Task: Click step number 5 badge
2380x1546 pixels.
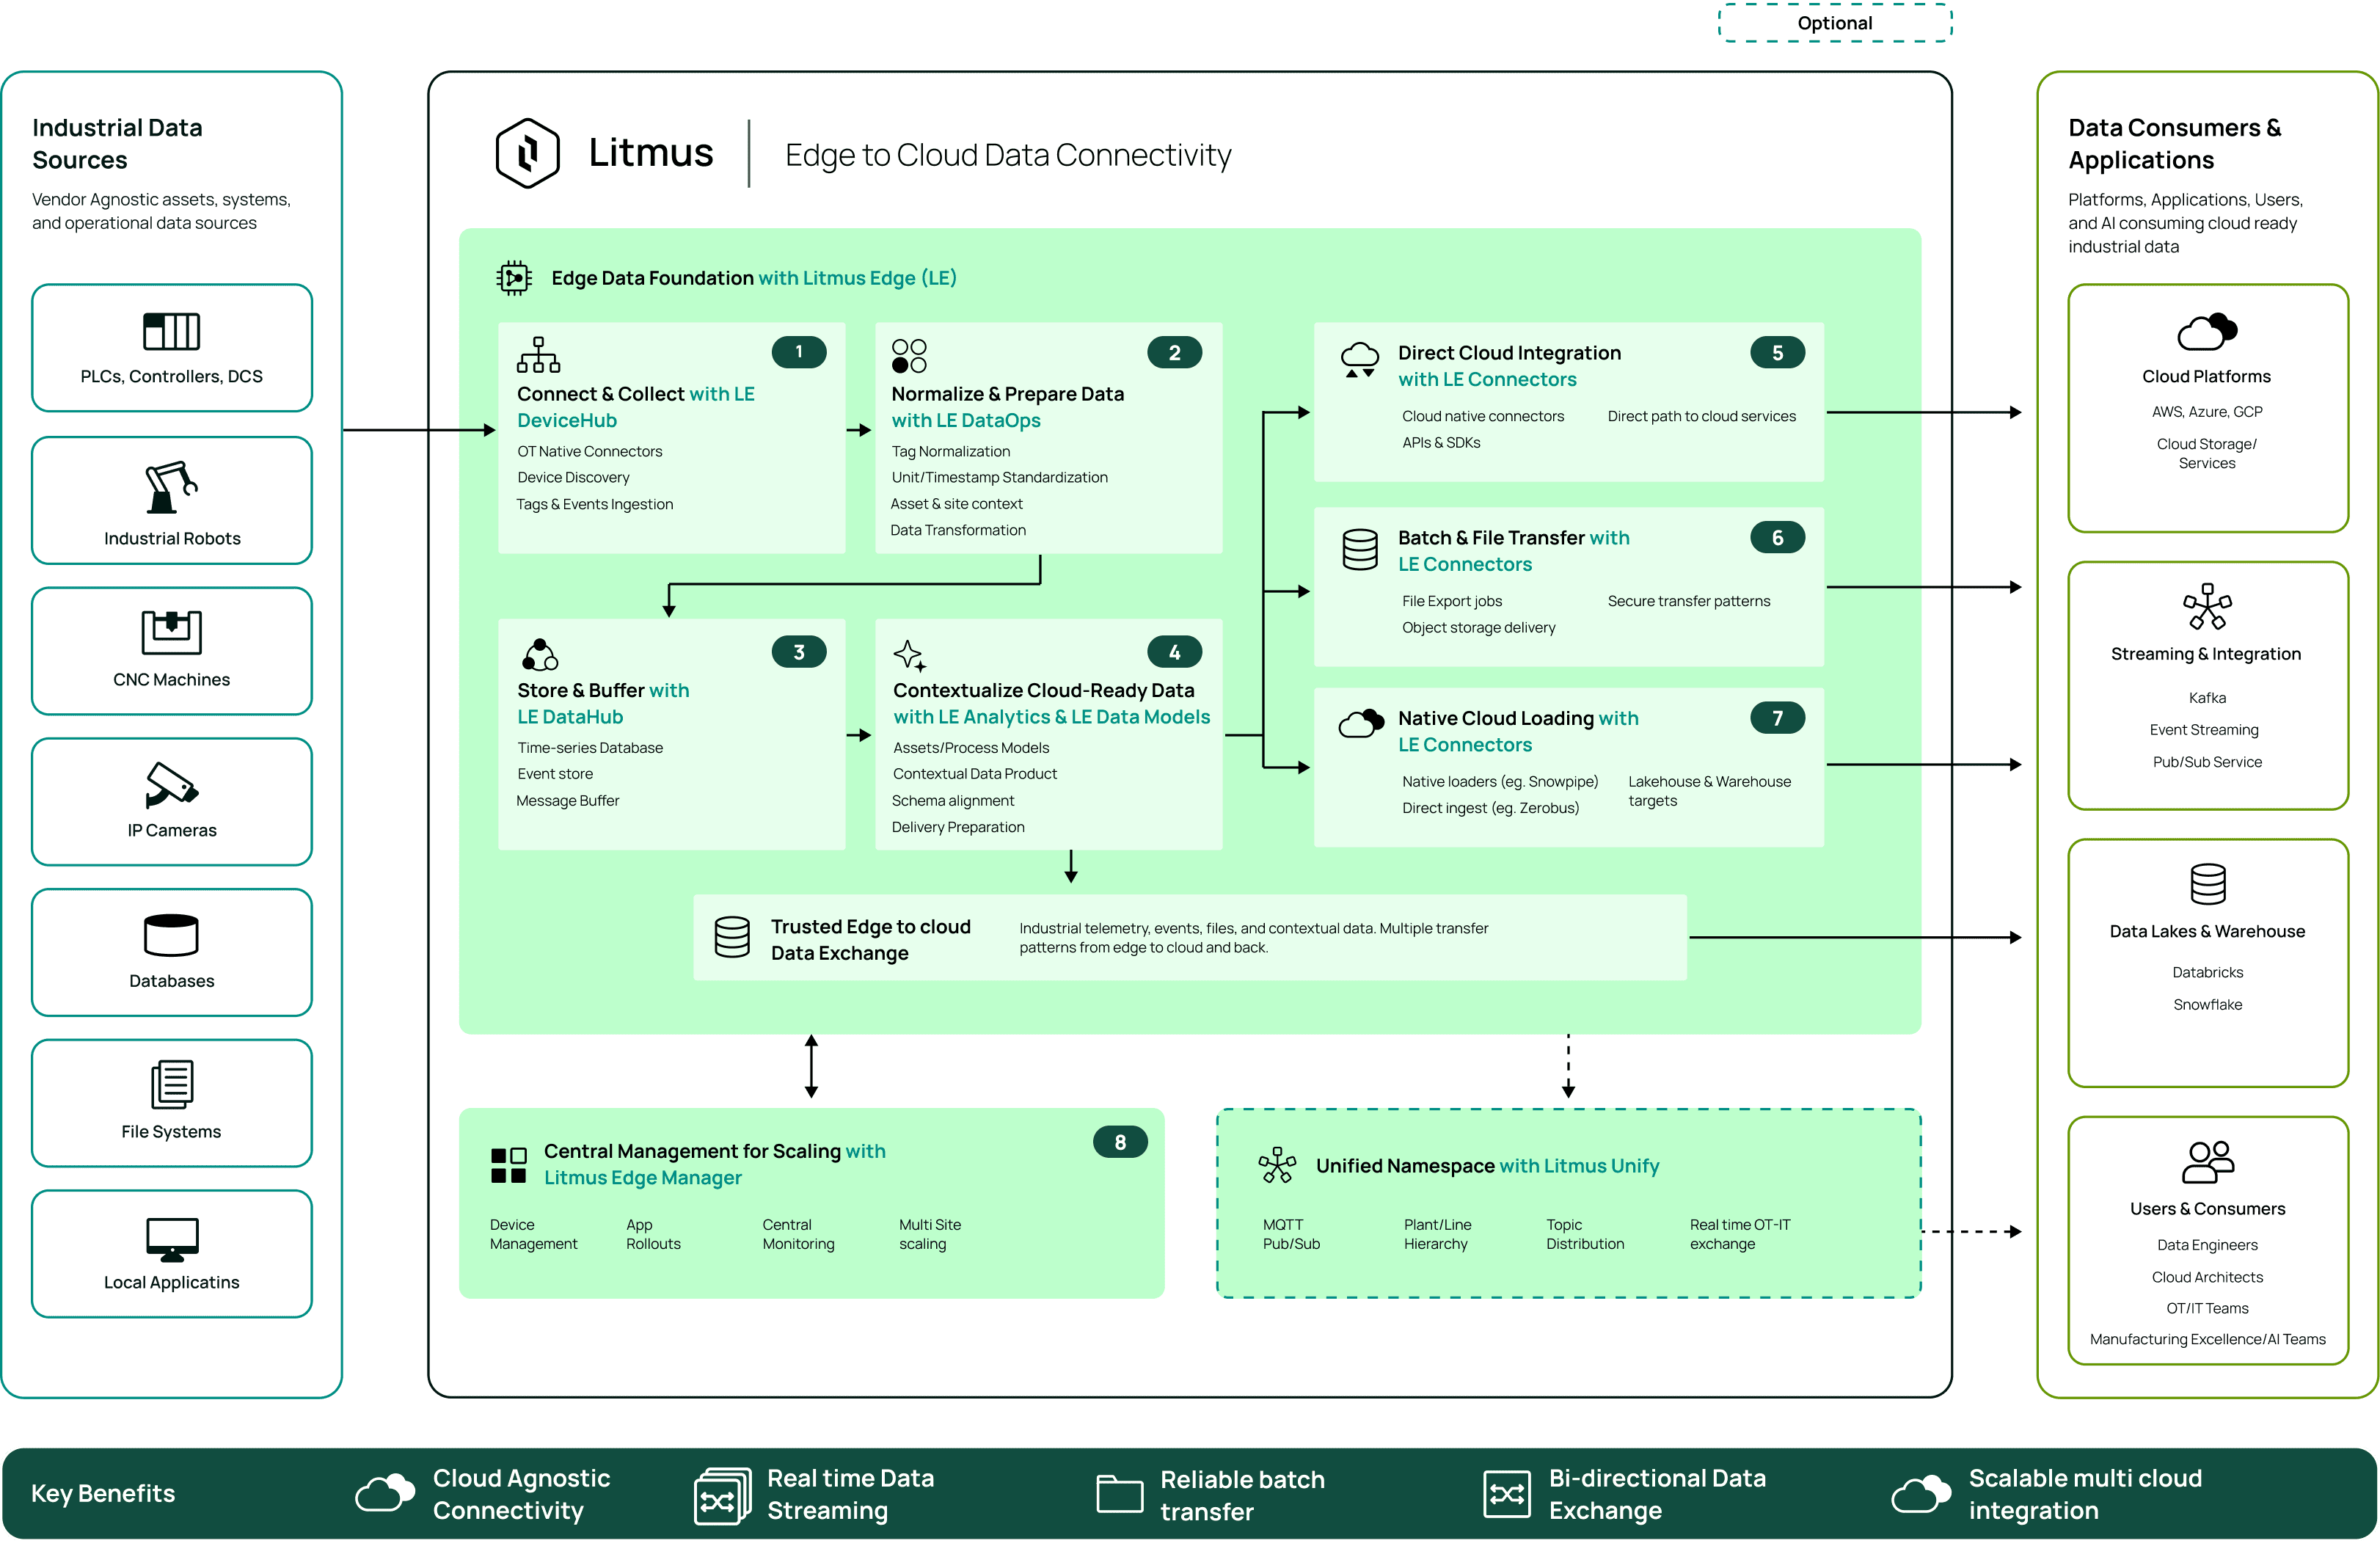Action: coord(1777,352)
